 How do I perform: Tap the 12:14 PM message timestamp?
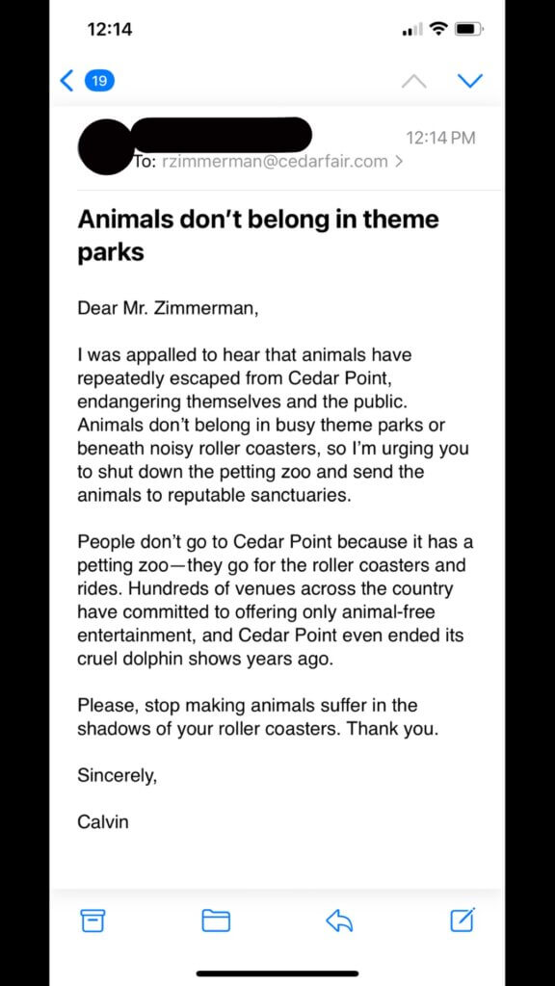[438, 138]
